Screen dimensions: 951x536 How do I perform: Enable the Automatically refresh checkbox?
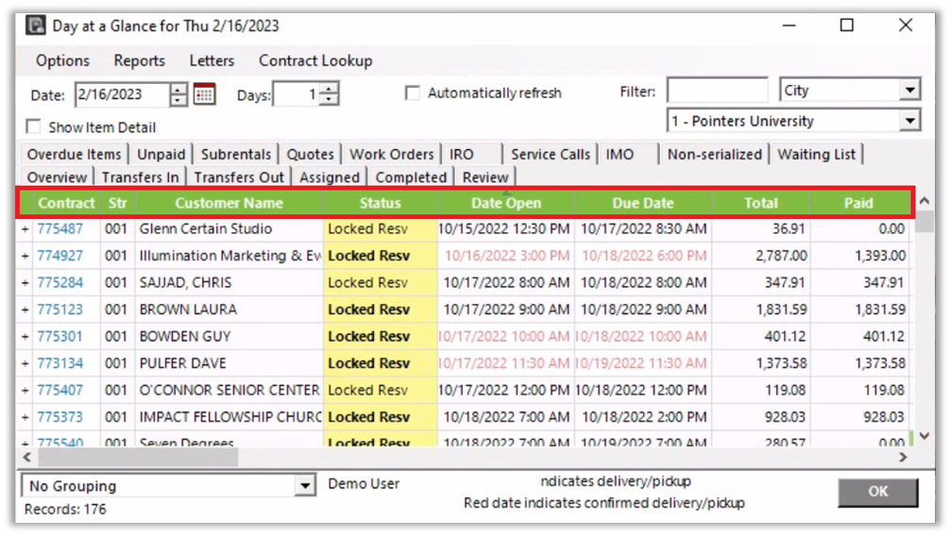pyautogui.click(x=412, y=93)
